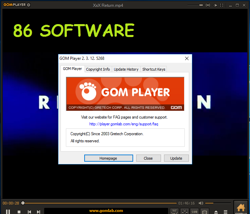Viewport: 250px width, 214px height.
Task: Close the GOM Player main window
Action: point(244,5)
